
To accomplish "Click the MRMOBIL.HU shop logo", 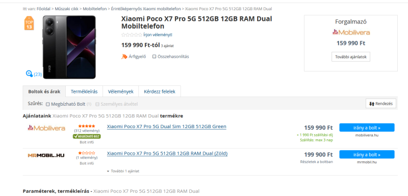I will click(x=46, y=155).
